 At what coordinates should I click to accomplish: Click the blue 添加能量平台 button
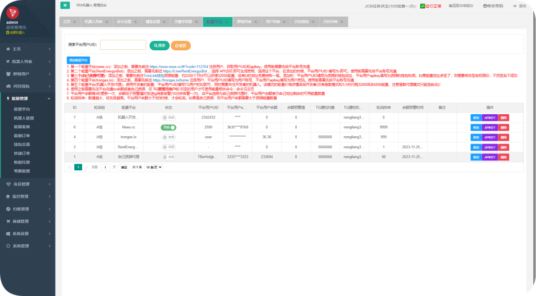tap(79, 60)
